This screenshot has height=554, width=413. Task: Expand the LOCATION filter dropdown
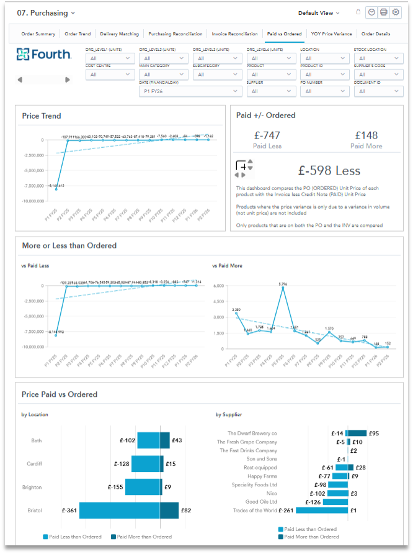(325, 58)
